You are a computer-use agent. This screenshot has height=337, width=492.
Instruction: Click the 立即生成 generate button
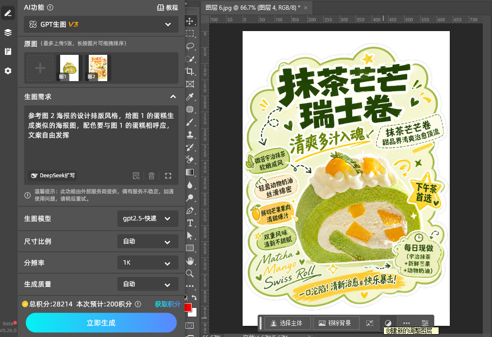pos(101,323)
